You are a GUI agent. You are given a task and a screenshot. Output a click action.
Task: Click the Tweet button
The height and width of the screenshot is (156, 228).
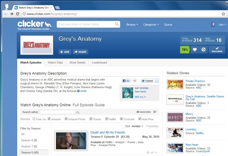point(147,81)
